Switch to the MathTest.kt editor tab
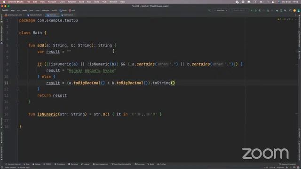 (x=67, y=15)
